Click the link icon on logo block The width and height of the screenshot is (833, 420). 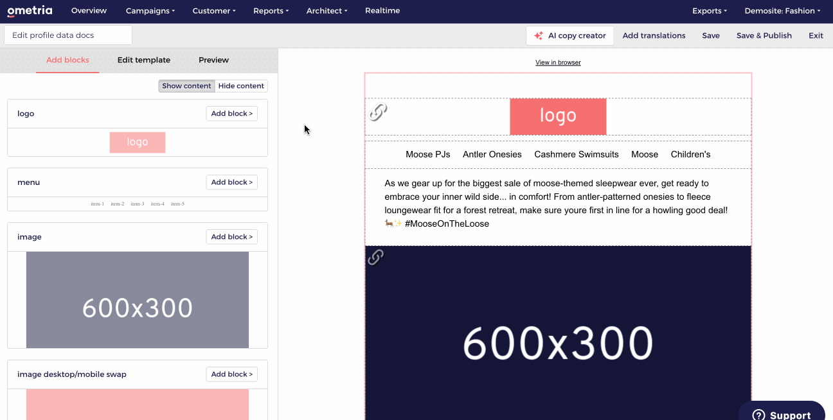(378, 112)
